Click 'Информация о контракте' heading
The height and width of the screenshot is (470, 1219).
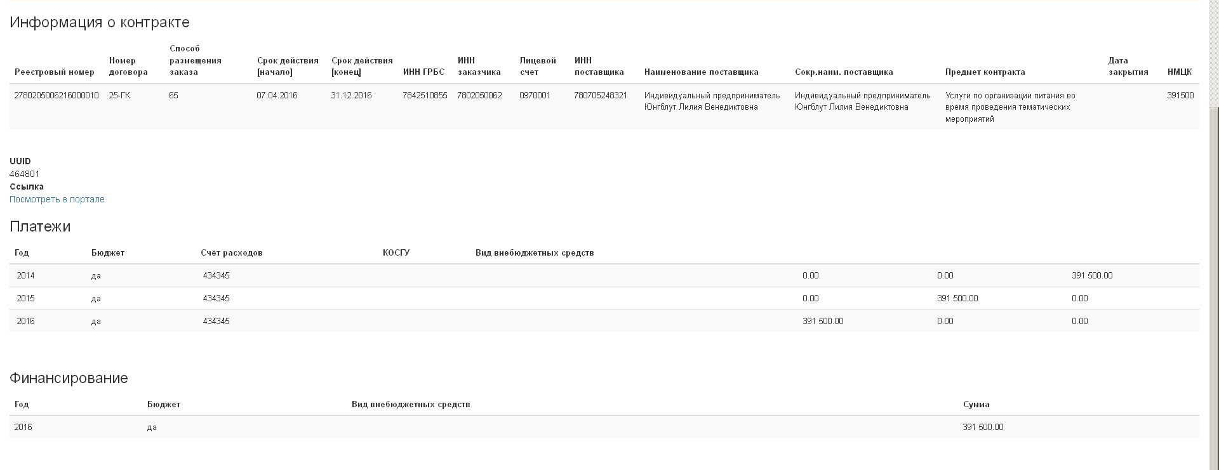click(x=100, y=22)
